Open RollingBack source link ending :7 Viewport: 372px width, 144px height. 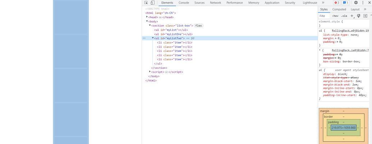coord(350,50)
